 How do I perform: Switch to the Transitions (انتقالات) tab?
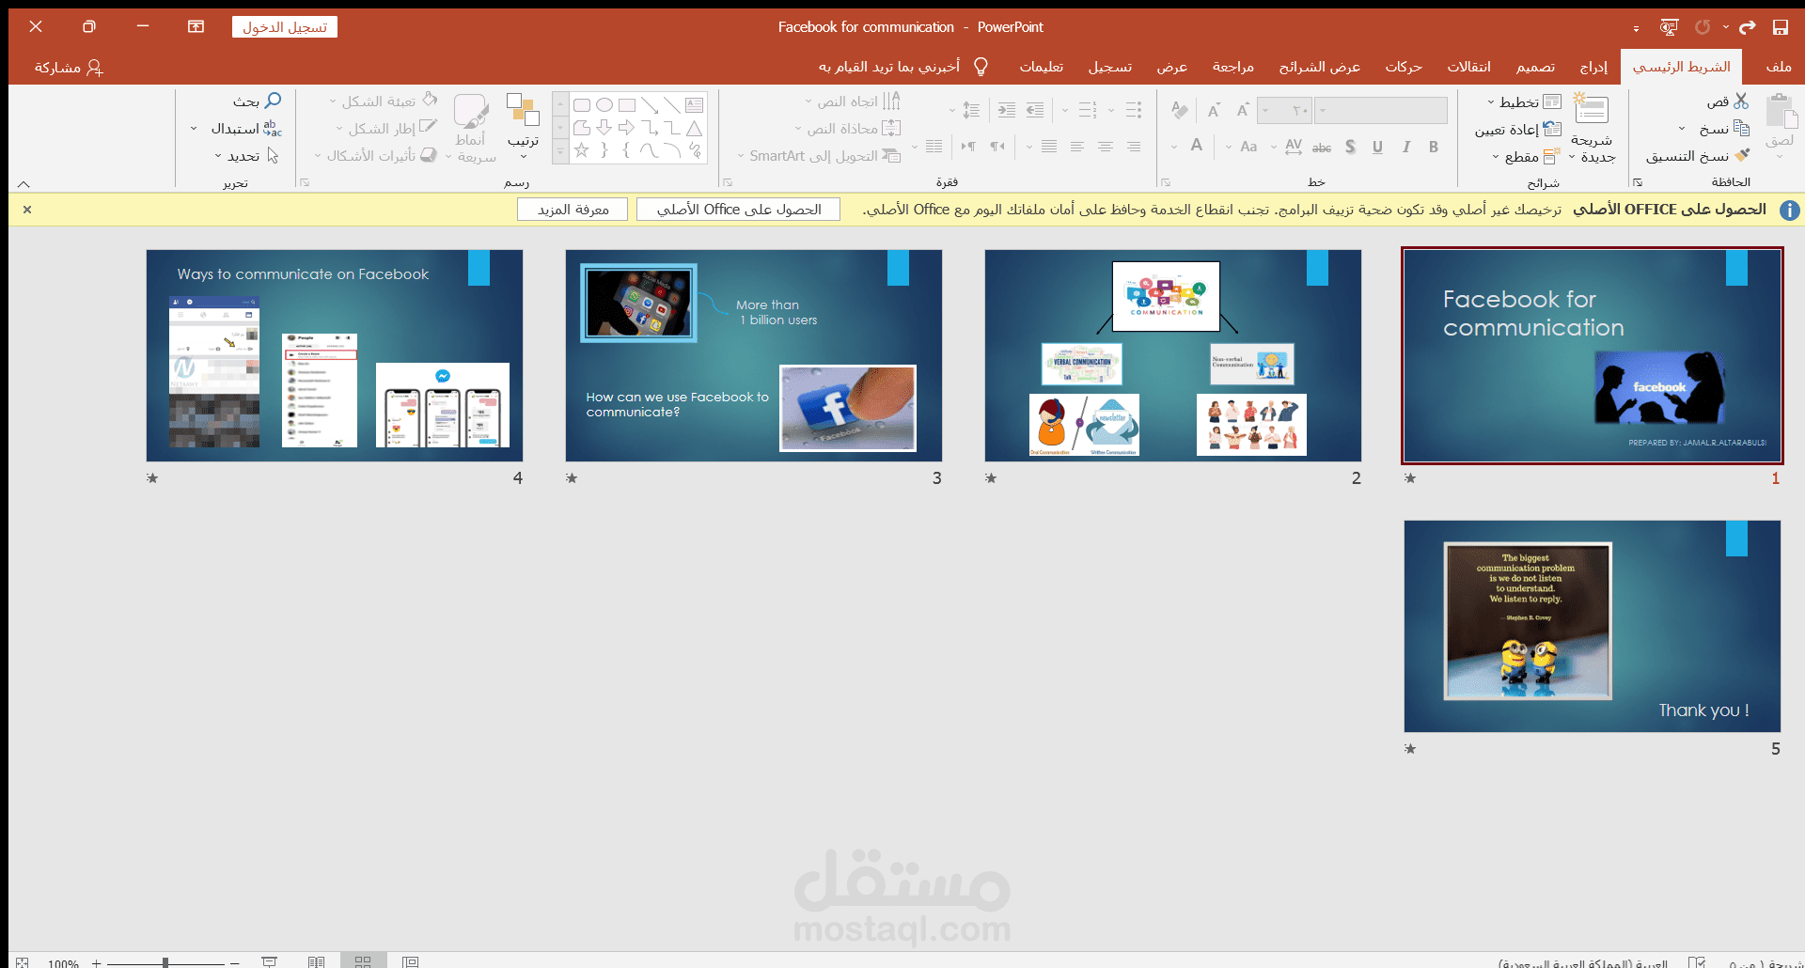(1468, 67)
